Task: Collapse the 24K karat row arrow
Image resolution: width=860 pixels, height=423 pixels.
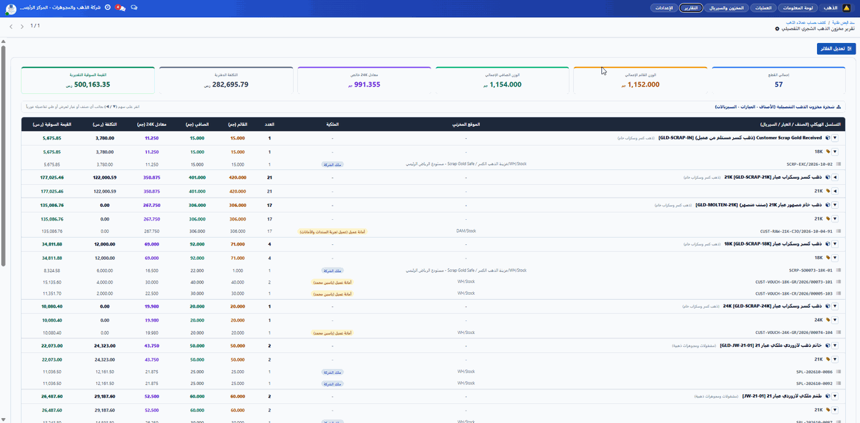Action: click(x=835, y=320)
